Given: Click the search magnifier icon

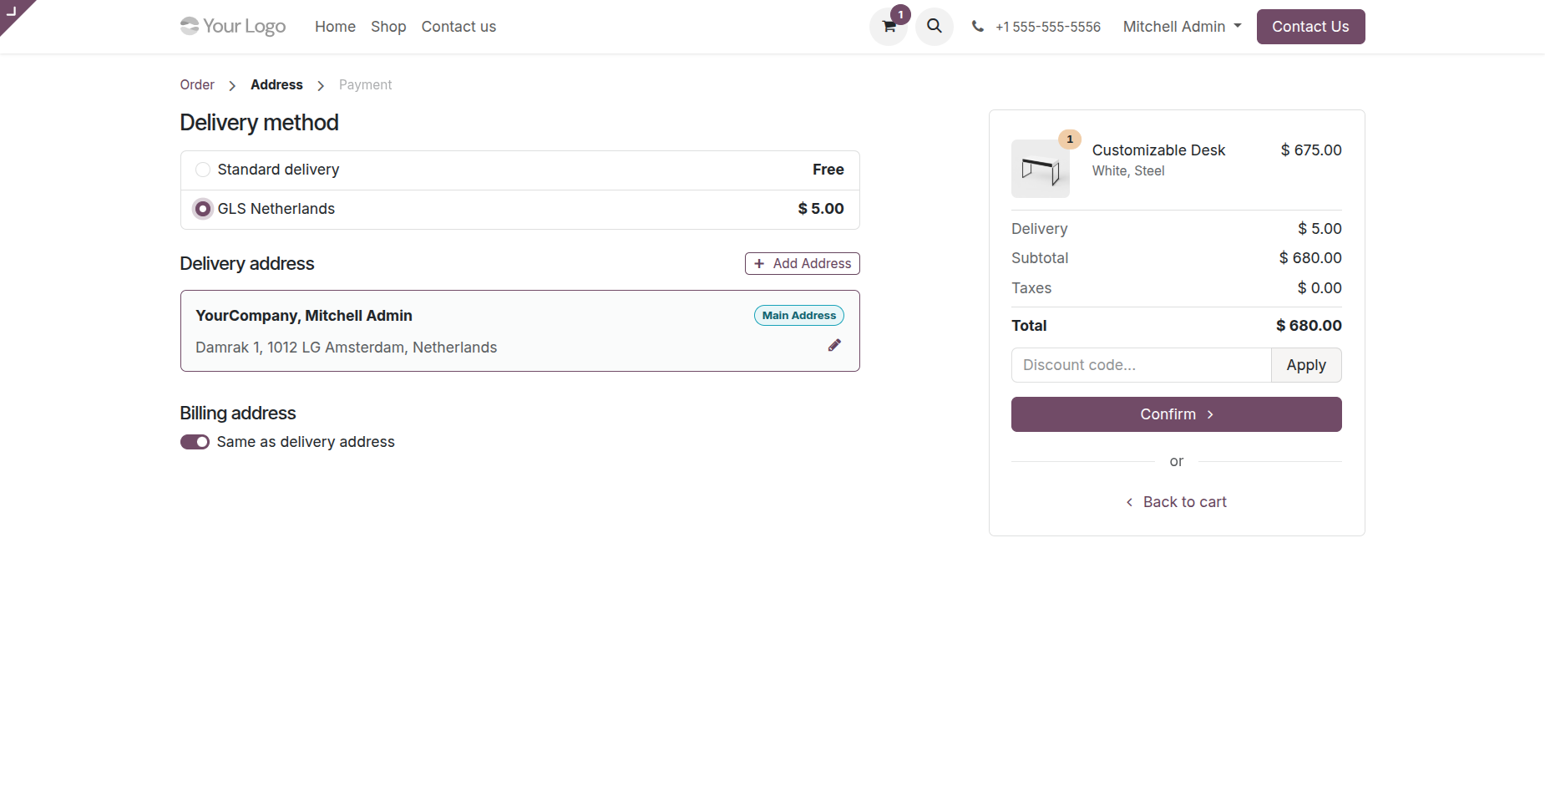Looking at the screenshot, I should [934, 27].
